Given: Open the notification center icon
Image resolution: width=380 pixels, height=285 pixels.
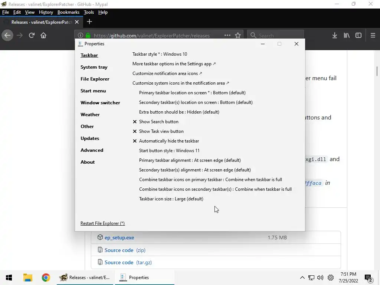Looking at the screenshot, I should pyautogui.click(x=368, y=278).
